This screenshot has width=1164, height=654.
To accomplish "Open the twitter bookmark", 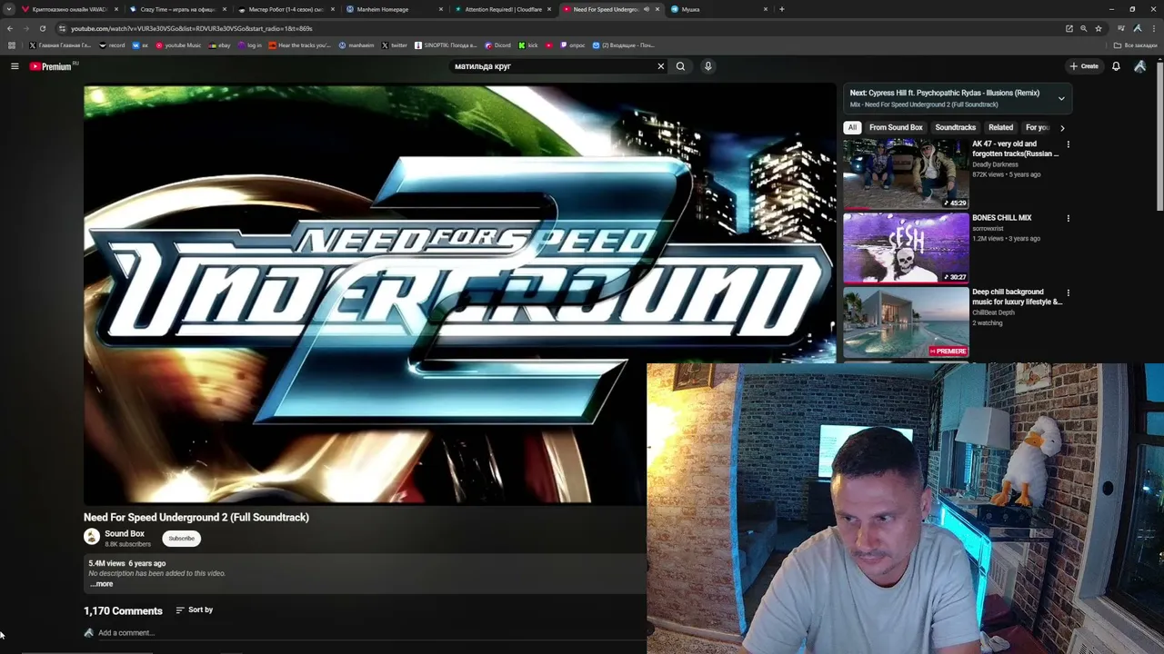I will point(395,45).
